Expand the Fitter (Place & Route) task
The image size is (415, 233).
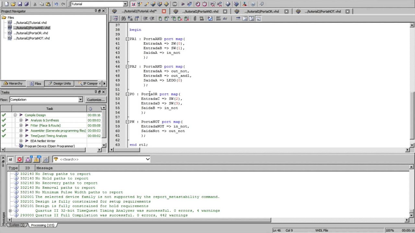21,126
